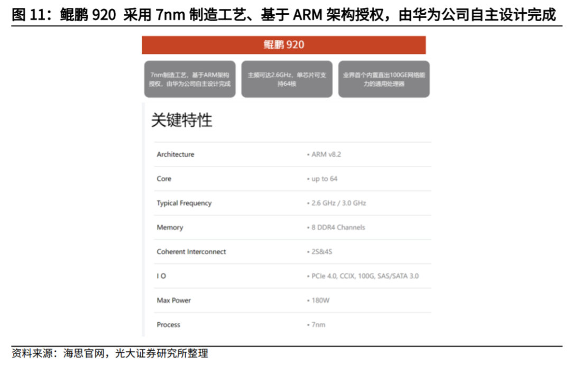This screenshot has height=366, width=571.
Task: Click the Max Power label
Action: click(174, 301)
